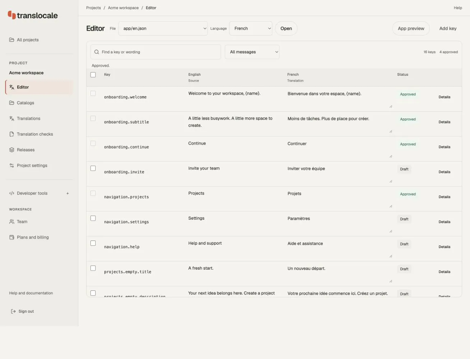This screenshot has width=470, height=359.
Task: Click resize handle of onboarding.invite translation
Action: coord(391,181)
